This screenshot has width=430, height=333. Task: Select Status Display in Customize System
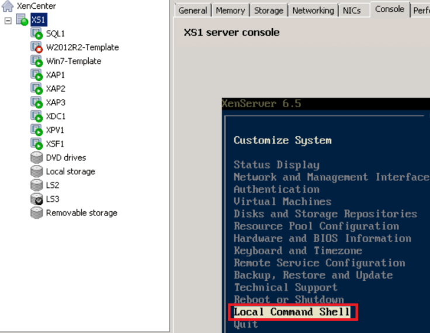coord(276,165)
